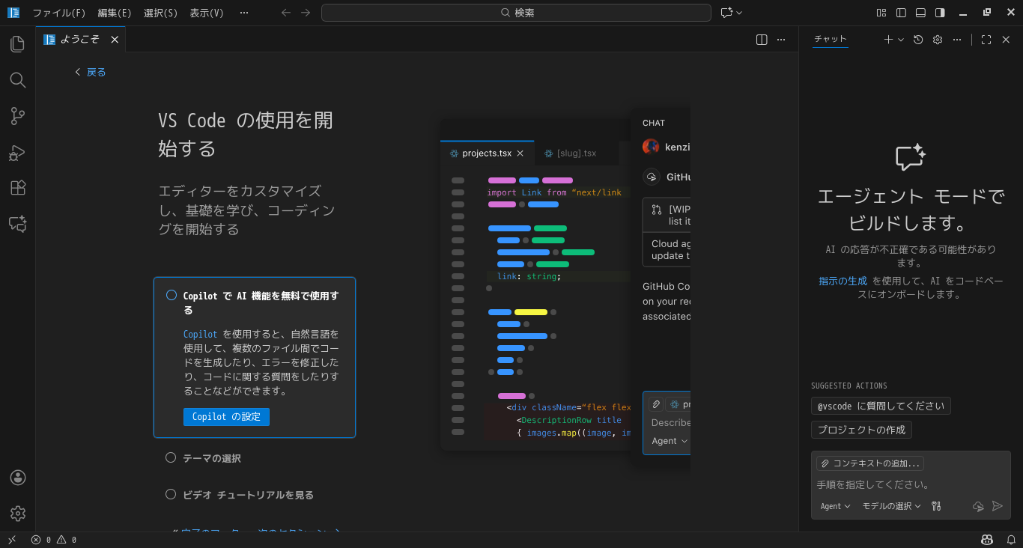Select the Chat icon in the activity bar

pos(17,224)
